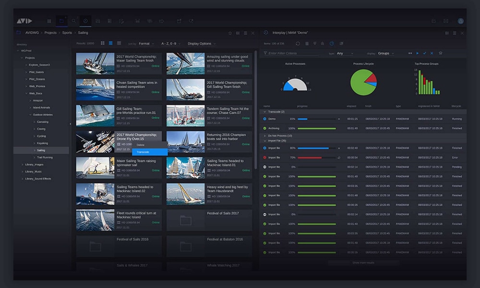Expand the Library_Images tree folder
The width and height of the screenshot is (480, 288).
point(23,165)
